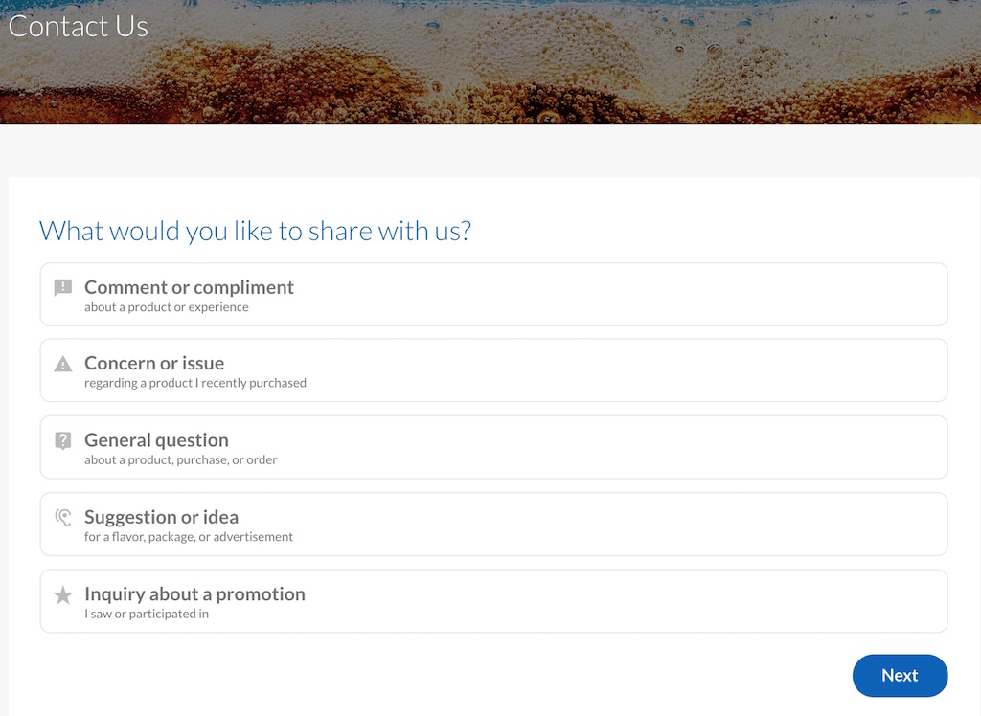The height and width of the screenshot is (716, 981).
Task: Click the star promotion icon
Action: coord(63,594)
